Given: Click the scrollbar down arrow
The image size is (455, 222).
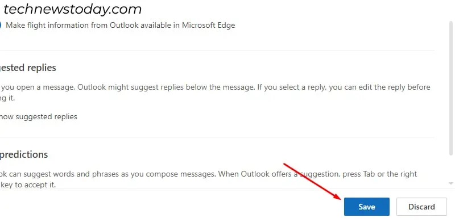Looking at the screenshot, I should [450, 183].
